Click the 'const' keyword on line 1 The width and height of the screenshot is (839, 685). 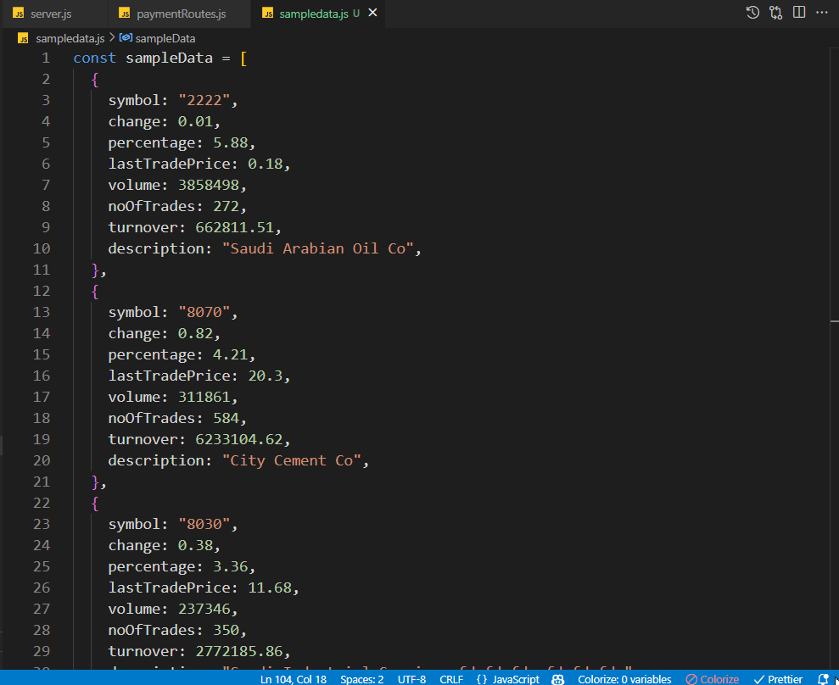coord(95,58)
